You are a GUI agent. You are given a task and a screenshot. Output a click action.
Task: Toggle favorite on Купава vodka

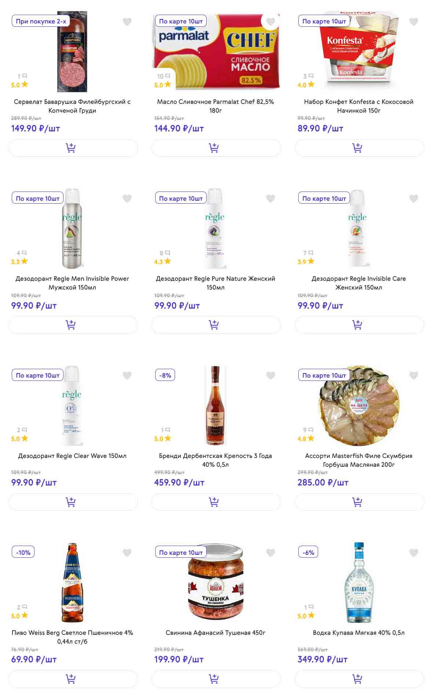414,553
